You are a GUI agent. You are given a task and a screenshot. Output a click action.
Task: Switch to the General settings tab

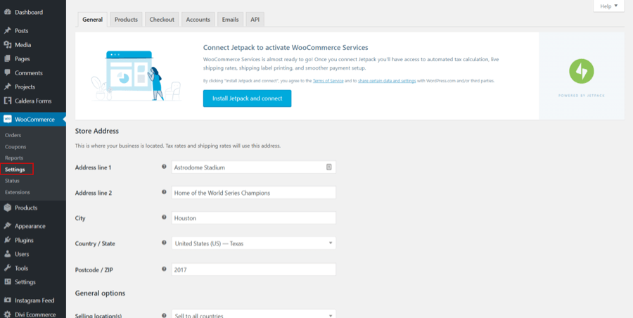tap(92, 20)
